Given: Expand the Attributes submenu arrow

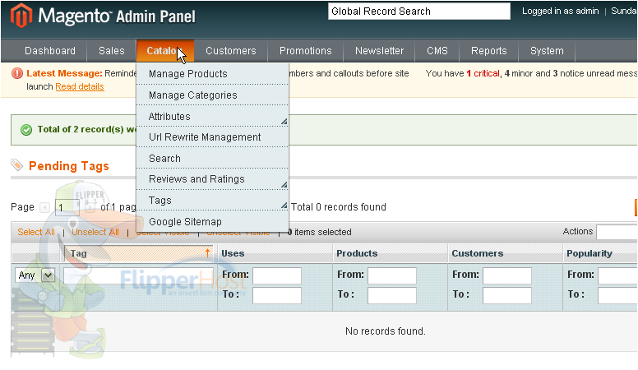Looking at the screenshot, I should tap(284, 122).
